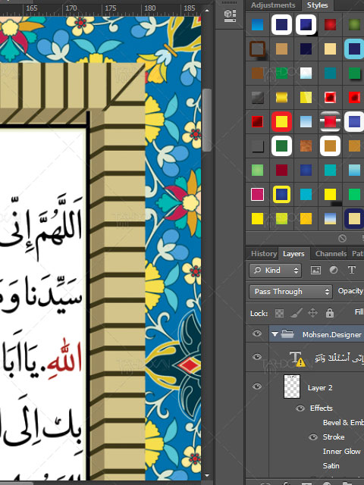Click the Fill label
The height and width of the screenshot is (485, 364).
pos(359,312)
